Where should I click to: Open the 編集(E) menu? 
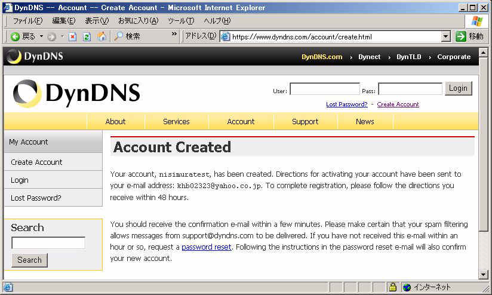(64, 21)
